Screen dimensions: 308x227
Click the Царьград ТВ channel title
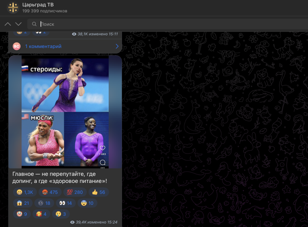click(38, 5)
